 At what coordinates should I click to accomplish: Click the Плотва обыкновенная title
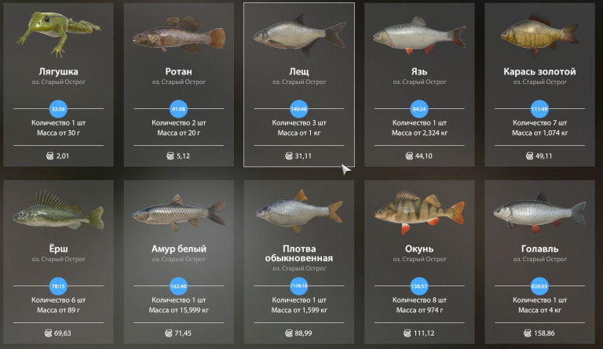pyautogui.click(x=299, y=253)
